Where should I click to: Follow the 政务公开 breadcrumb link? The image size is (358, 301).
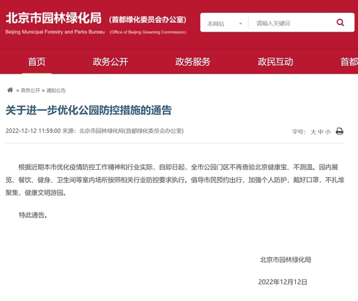30,91
